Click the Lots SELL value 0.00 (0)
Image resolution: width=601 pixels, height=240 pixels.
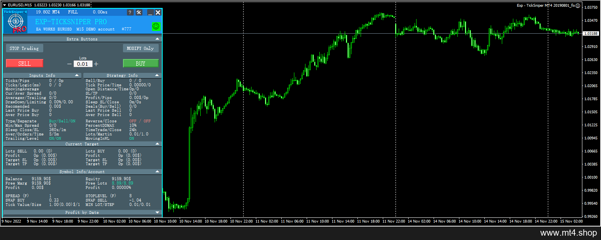43,151
